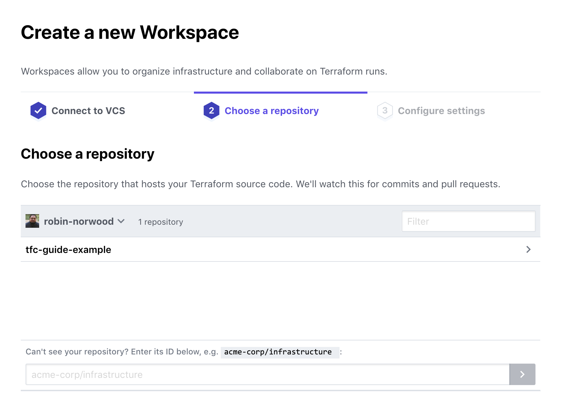Click the acme-corp/infrastructure code example
The image size is (561, 398).
point(278,352)
